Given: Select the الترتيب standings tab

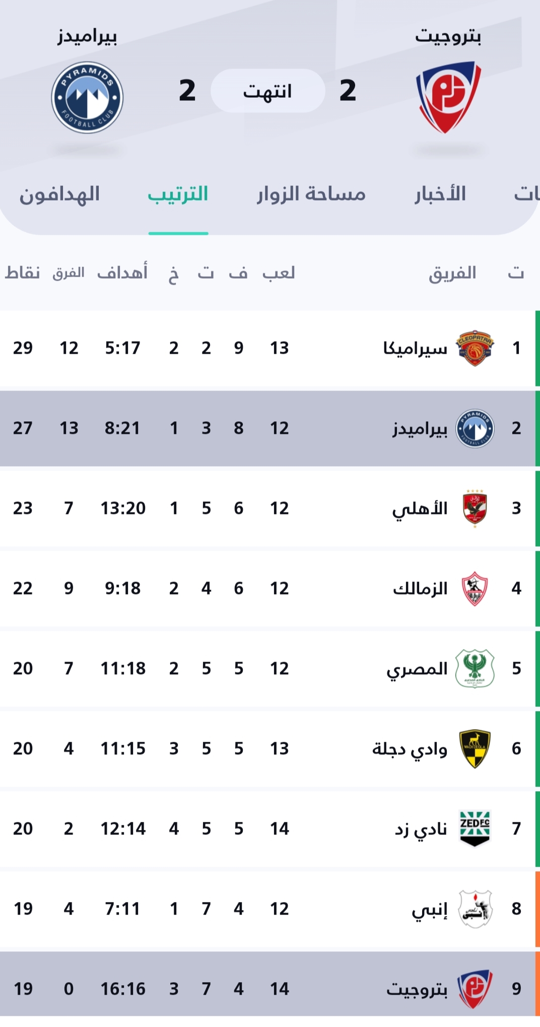Looking at the screenshot, I should [x=178, y=195].
